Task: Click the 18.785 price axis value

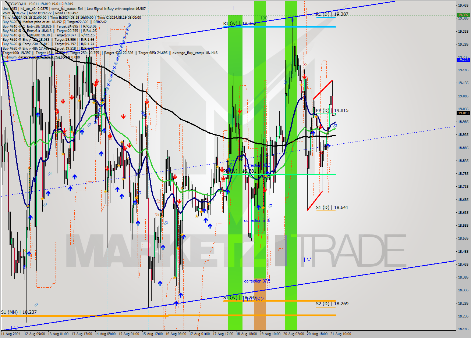Action: 463,174
